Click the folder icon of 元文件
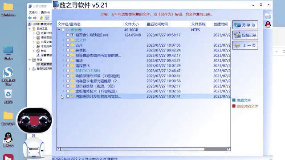285x160 pixels. click(72, 40)
